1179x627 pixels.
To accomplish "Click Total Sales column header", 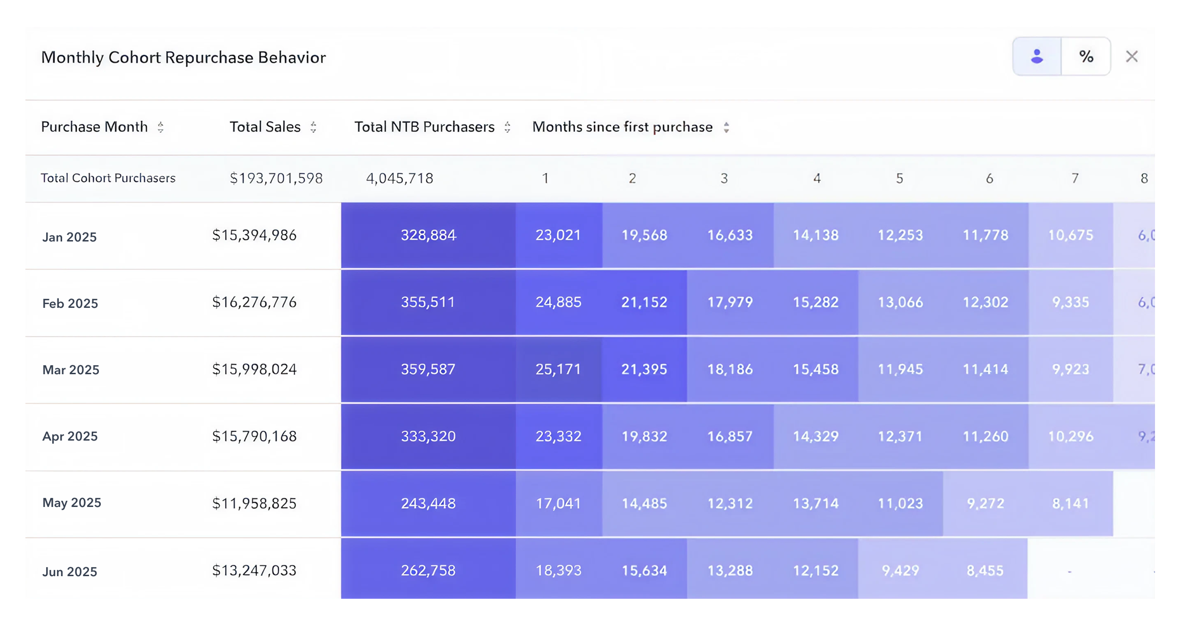I will (265, 127).
